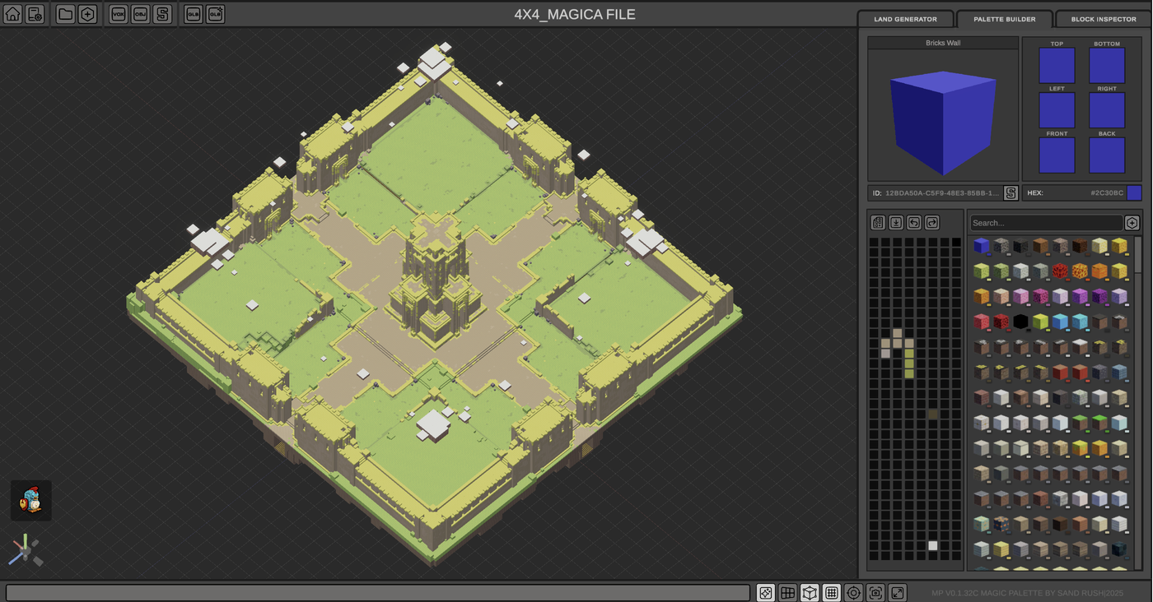Click the download arrow icon above the palette grid

click(x=896, y=223)
